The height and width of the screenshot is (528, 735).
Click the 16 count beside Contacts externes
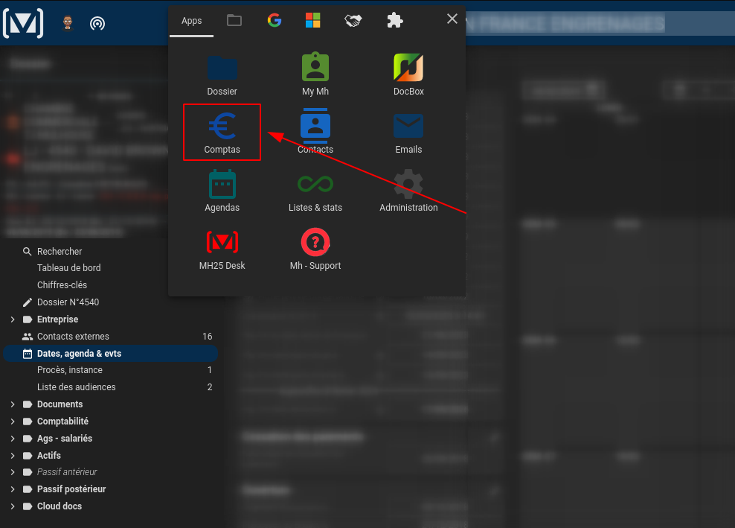(208, 337)
